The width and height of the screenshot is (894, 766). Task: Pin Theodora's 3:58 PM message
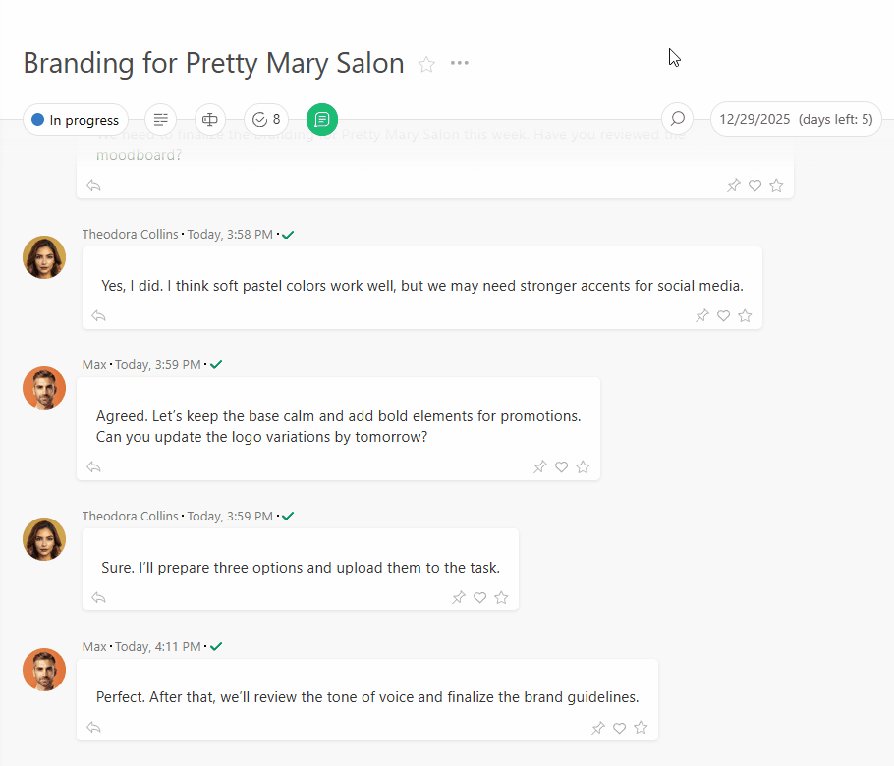[x=701, y=315]
